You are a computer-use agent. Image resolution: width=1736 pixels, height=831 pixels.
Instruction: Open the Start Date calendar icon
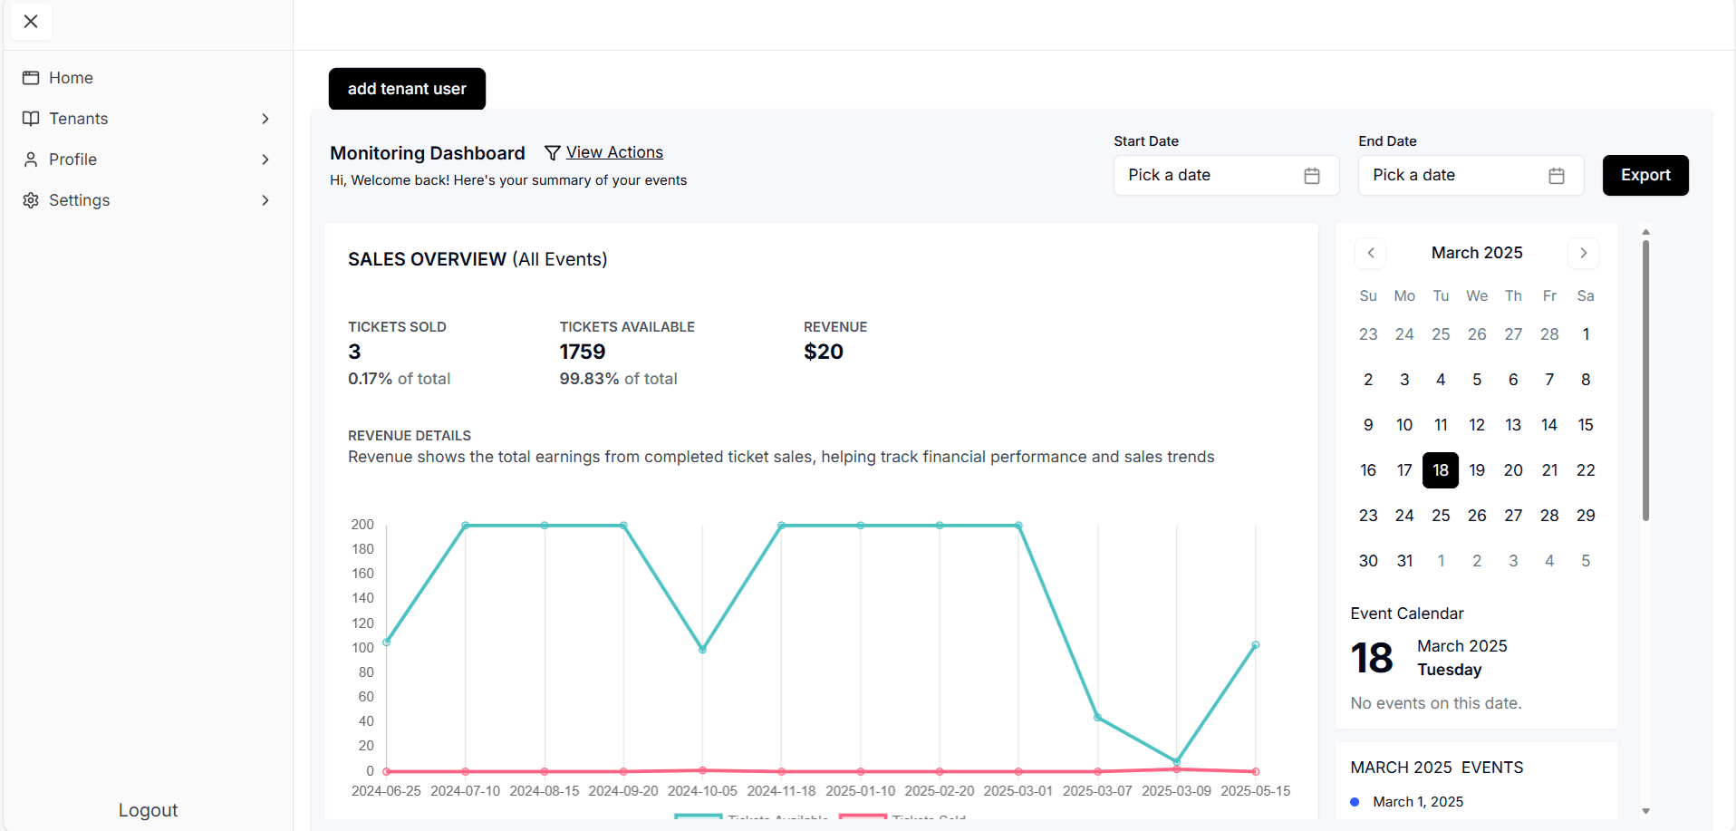coord(1312,176)
